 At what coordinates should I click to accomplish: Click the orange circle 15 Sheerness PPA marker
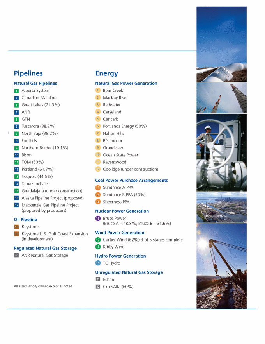tap(98, 202)
